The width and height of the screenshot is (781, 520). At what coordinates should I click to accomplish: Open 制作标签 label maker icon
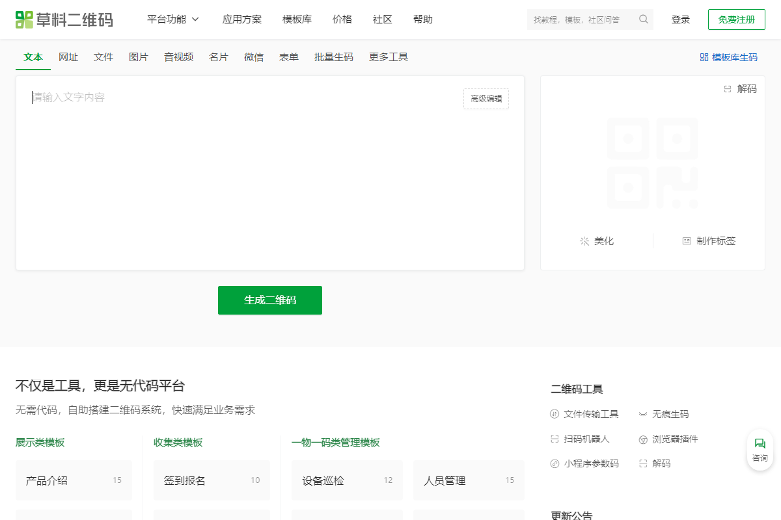(x=687, y=240)
